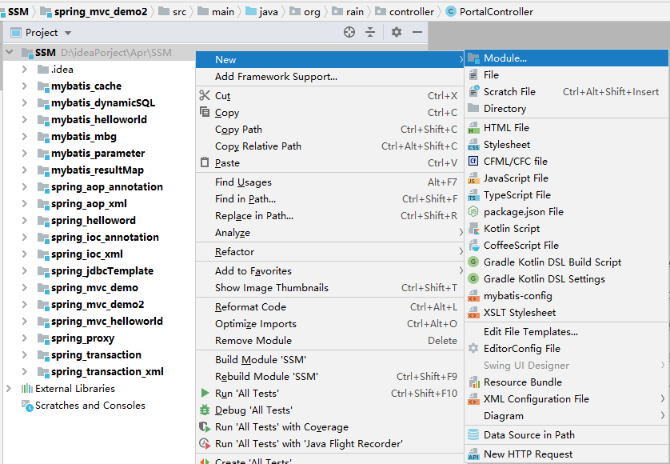Select spring_ioc_annotation module row
The height and width of the screenshot is (464, 670).
click(98, 237)
